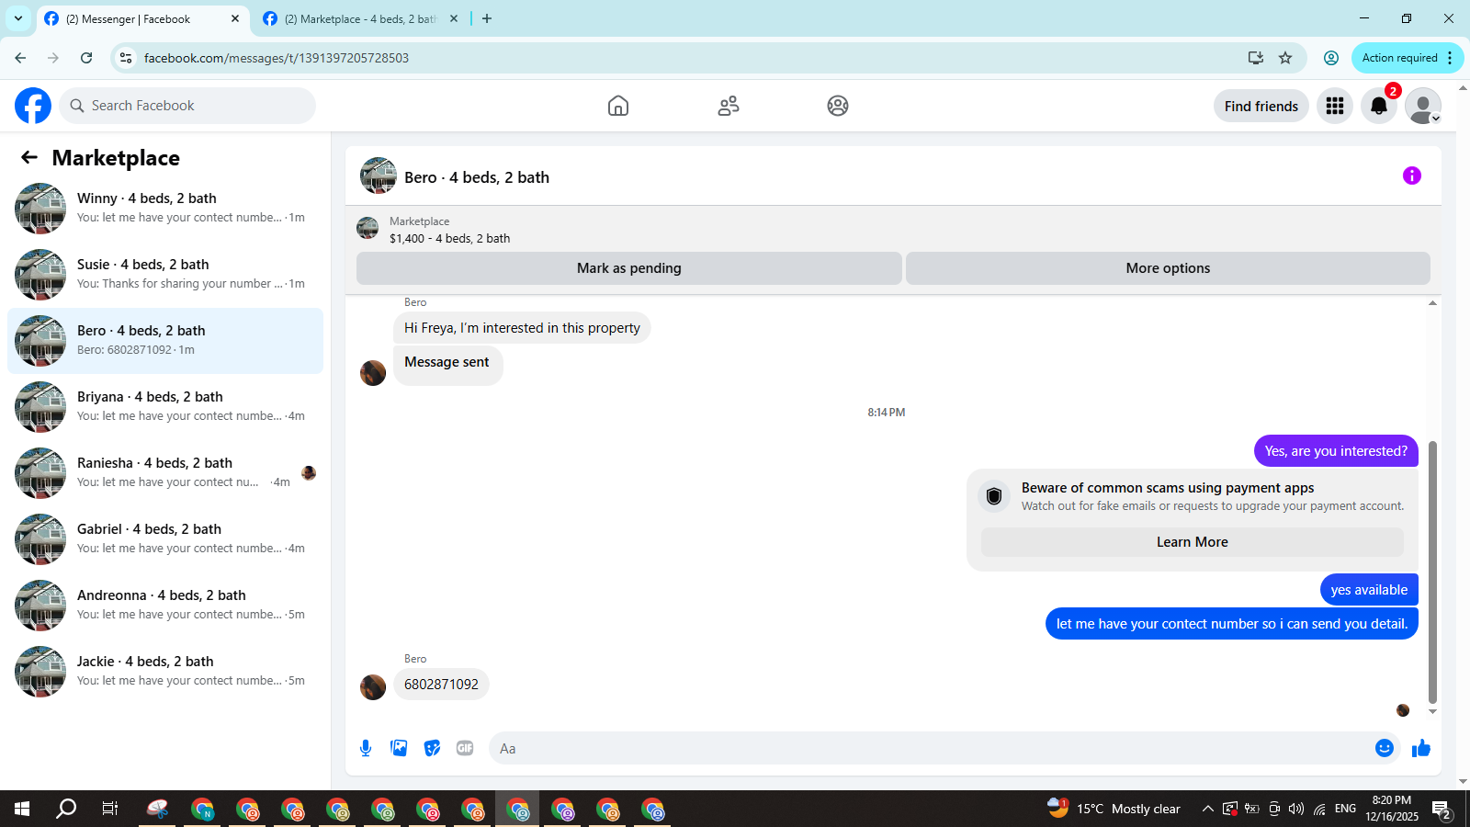Open the Raniesha 4 beds conversation
Image resolution: width=1470 pixels, height=827 pixels.
(165, 473)
